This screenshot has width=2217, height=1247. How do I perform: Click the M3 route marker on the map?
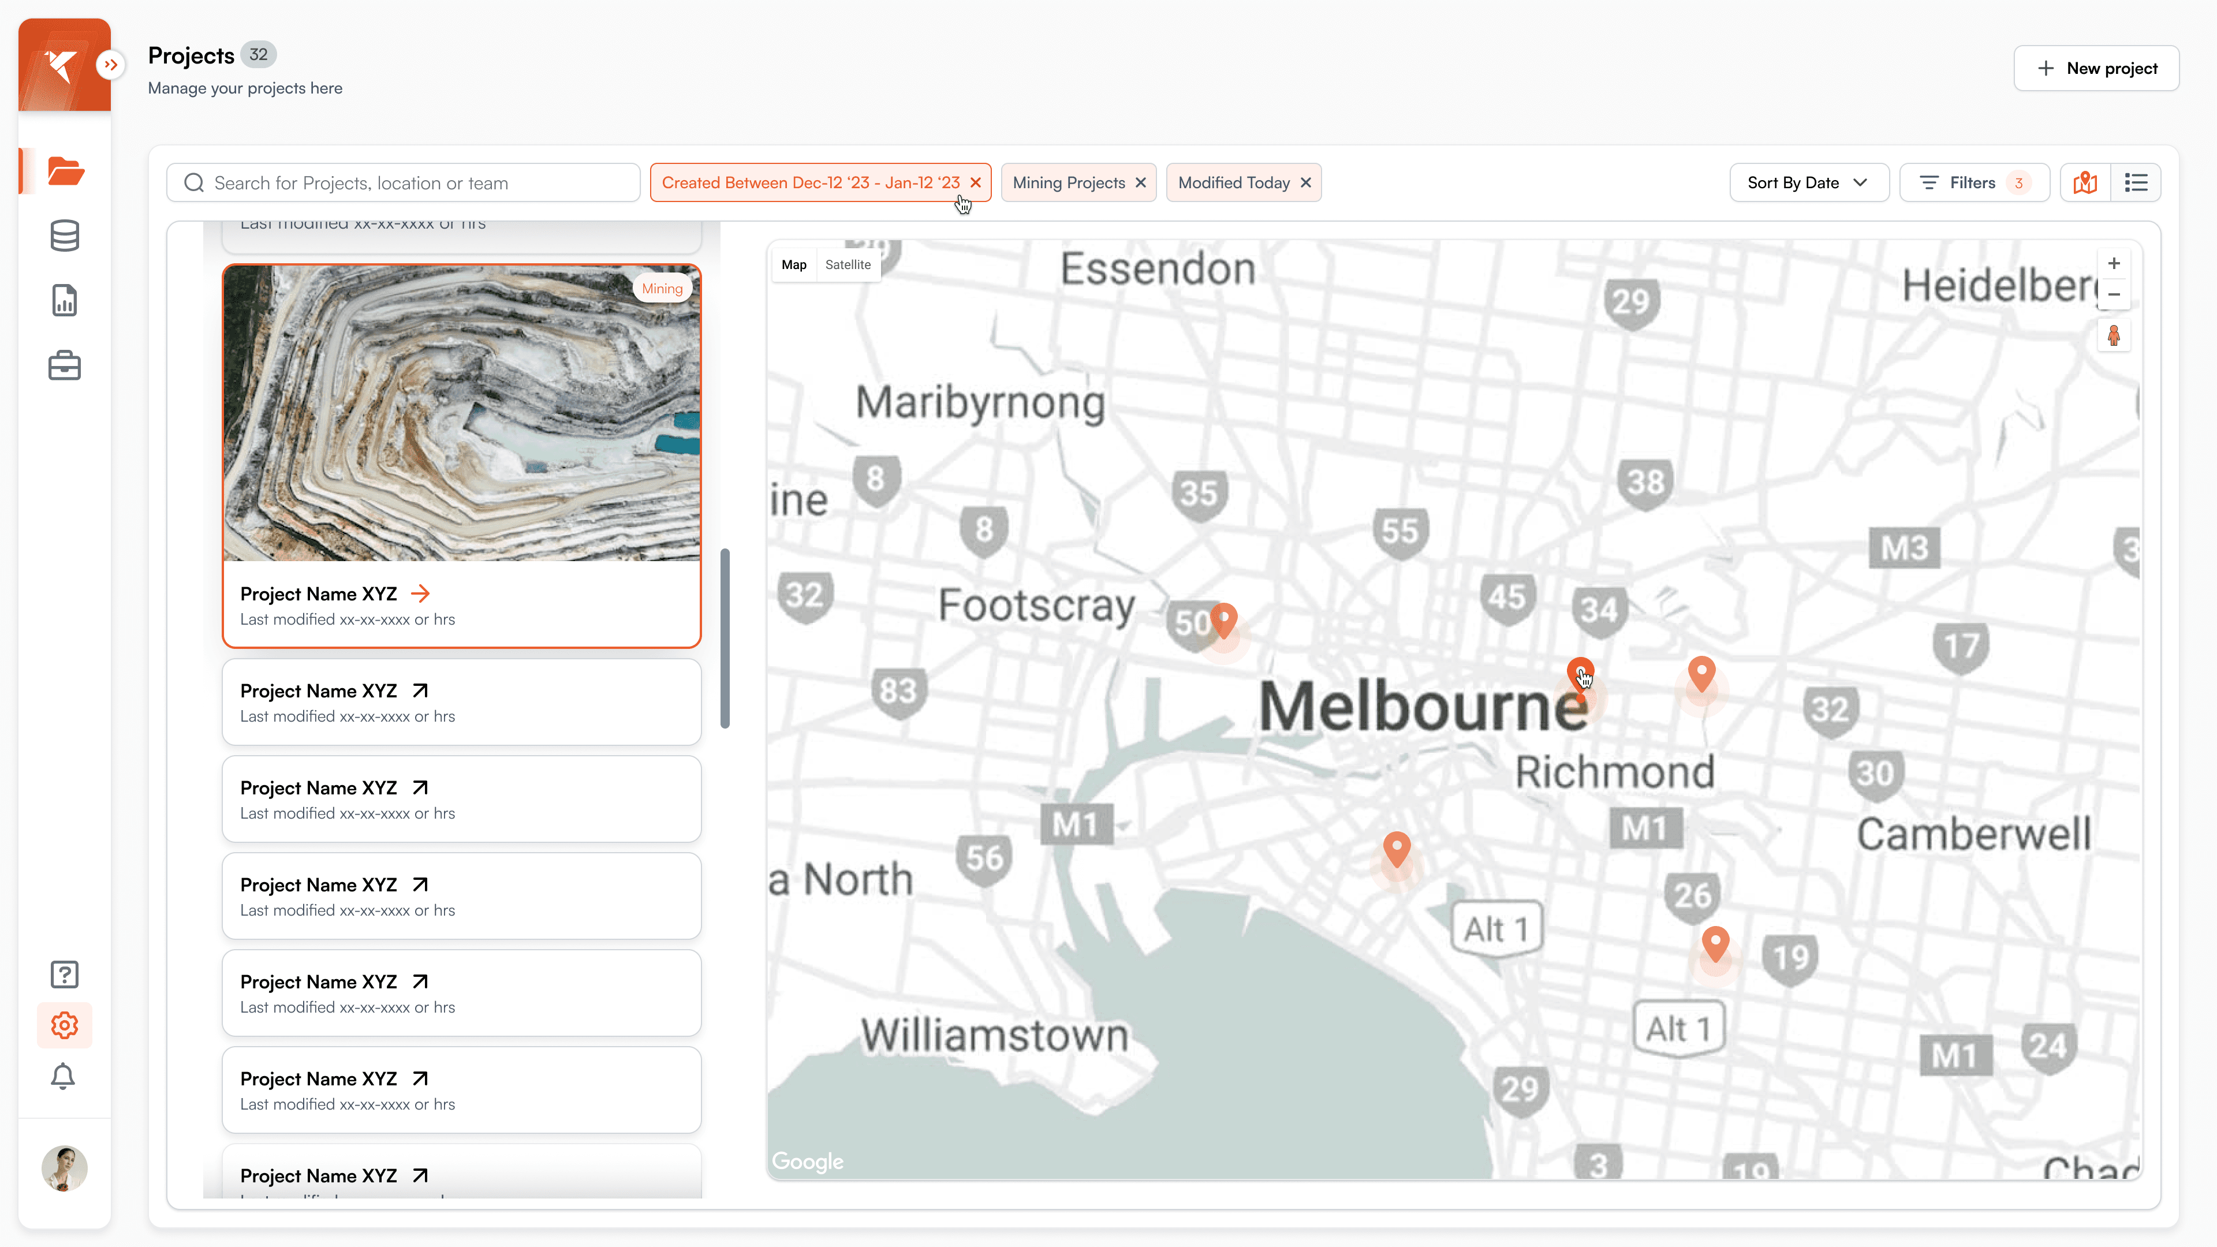pos(1905,548)
